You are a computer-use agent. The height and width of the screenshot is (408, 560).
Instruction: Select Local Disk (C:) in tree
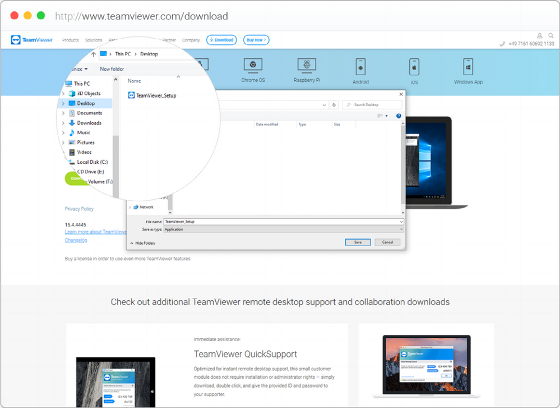[x=88, y=162]
